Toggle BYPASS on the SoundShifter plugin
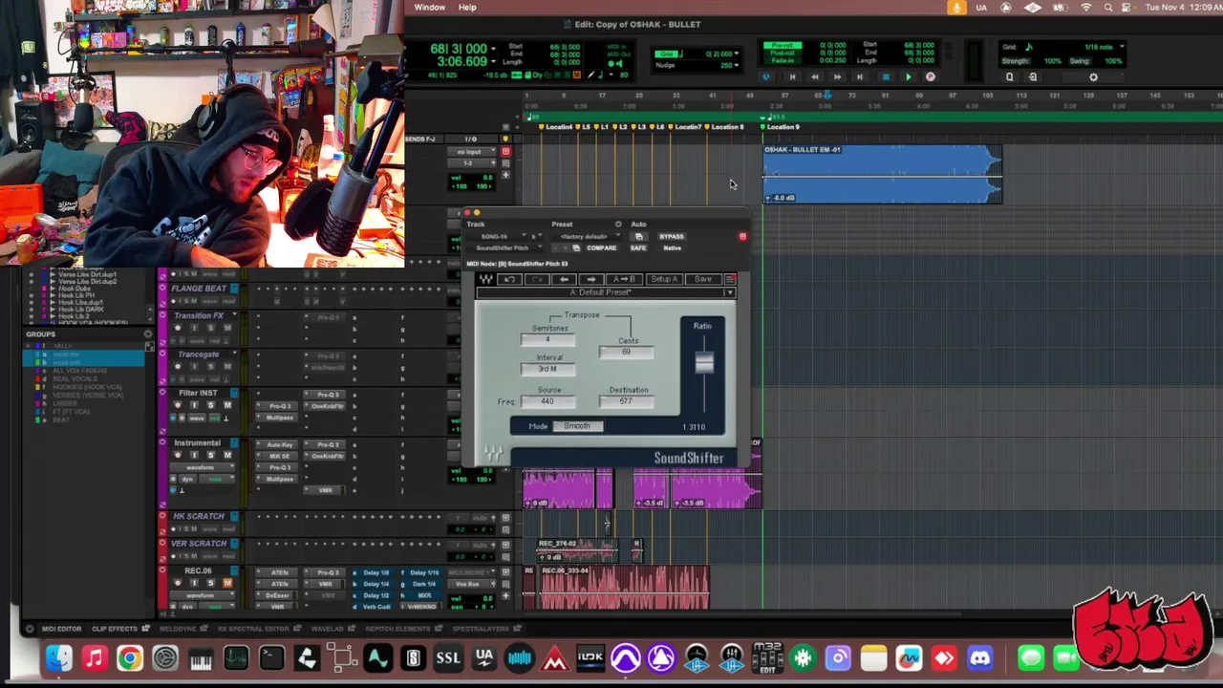The width and height of the screenshot is (1223, 688). point(672,236)
